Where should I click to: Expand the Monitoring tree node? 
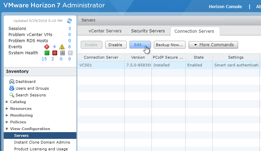tap(7, 115)
